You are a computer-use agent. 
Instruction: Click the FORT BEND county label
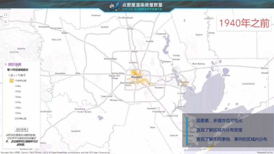[85, 112]
